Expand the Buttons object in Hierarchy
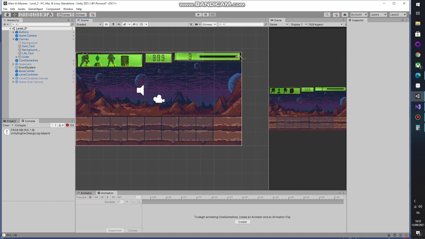The width and height of the screenshot is (425, 239). coord(13,32)
